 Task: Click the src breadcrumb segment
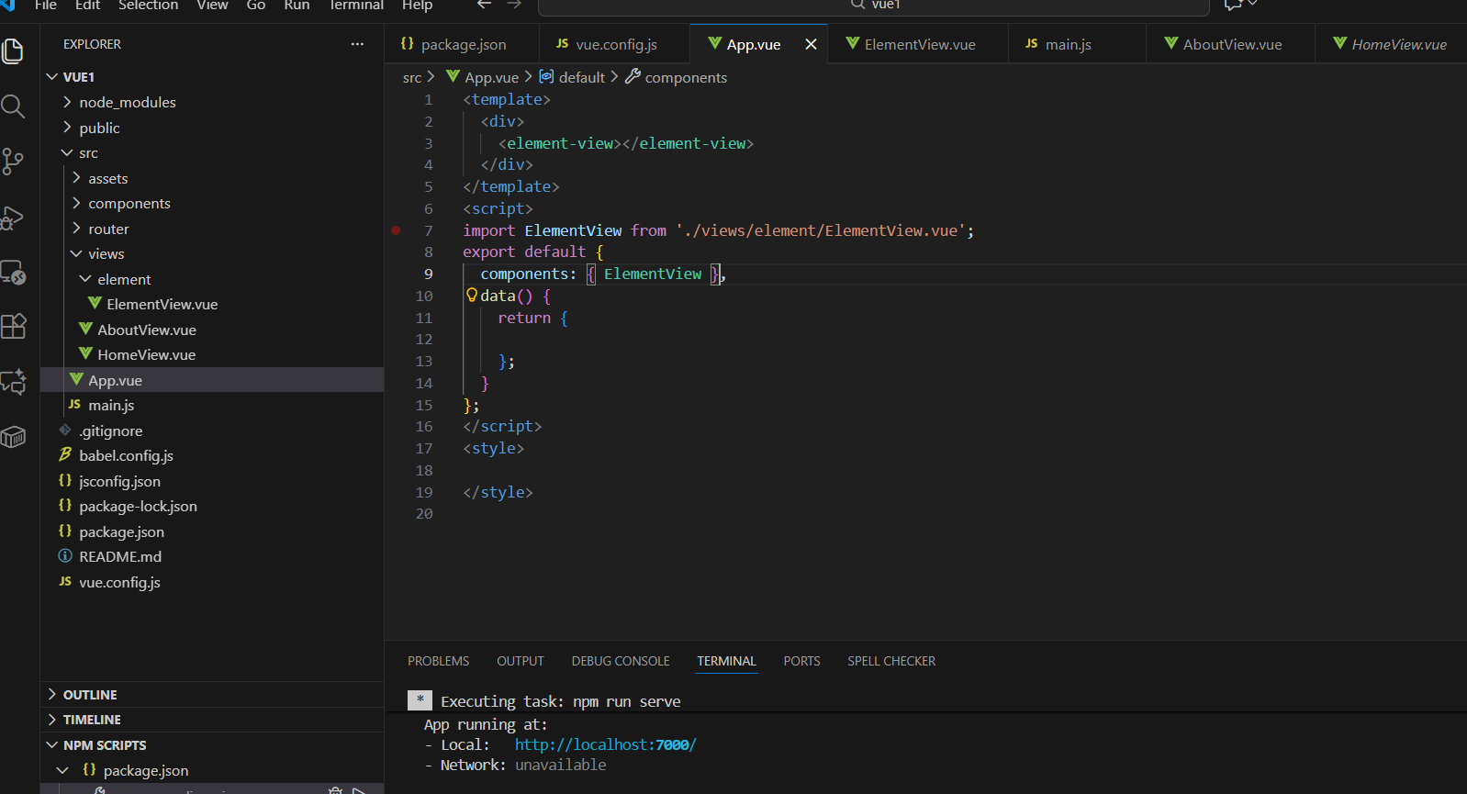[x=412, y=78]
